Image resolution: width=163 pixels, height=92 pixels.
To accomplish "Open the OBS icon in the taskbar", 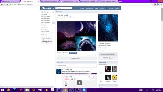I will [78, 90].
